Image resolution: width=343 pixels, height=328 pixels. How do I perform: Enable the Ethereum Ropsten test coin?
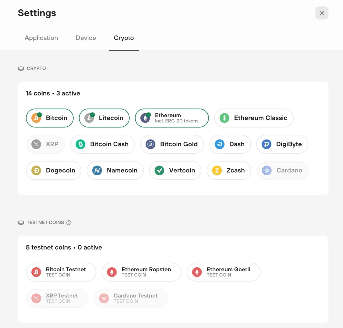(x=141, y=272)
